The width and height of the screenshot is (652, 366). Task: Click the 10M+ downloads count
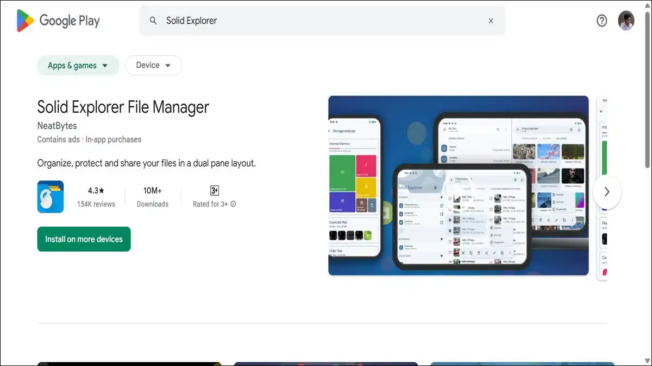[153, 191]
